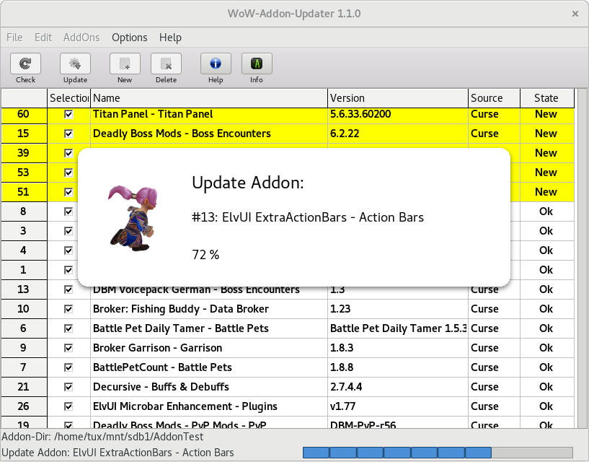This screenshot has height=462, width=589.
Task: Click the vertical scrollbar of the addon list
Action: 582,258
